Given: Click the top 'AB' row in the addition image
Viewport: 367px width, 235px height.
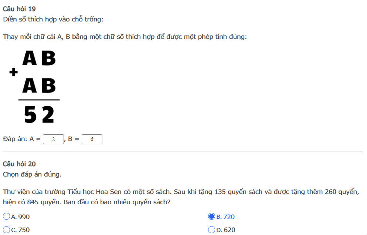Looking at the screenshot, I should click(x=39, y=58).
